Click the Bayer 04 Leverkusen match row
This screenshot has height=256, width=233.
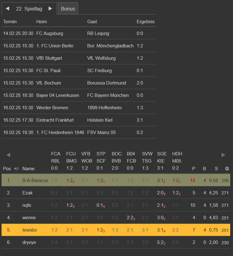(x=79, y=95)
